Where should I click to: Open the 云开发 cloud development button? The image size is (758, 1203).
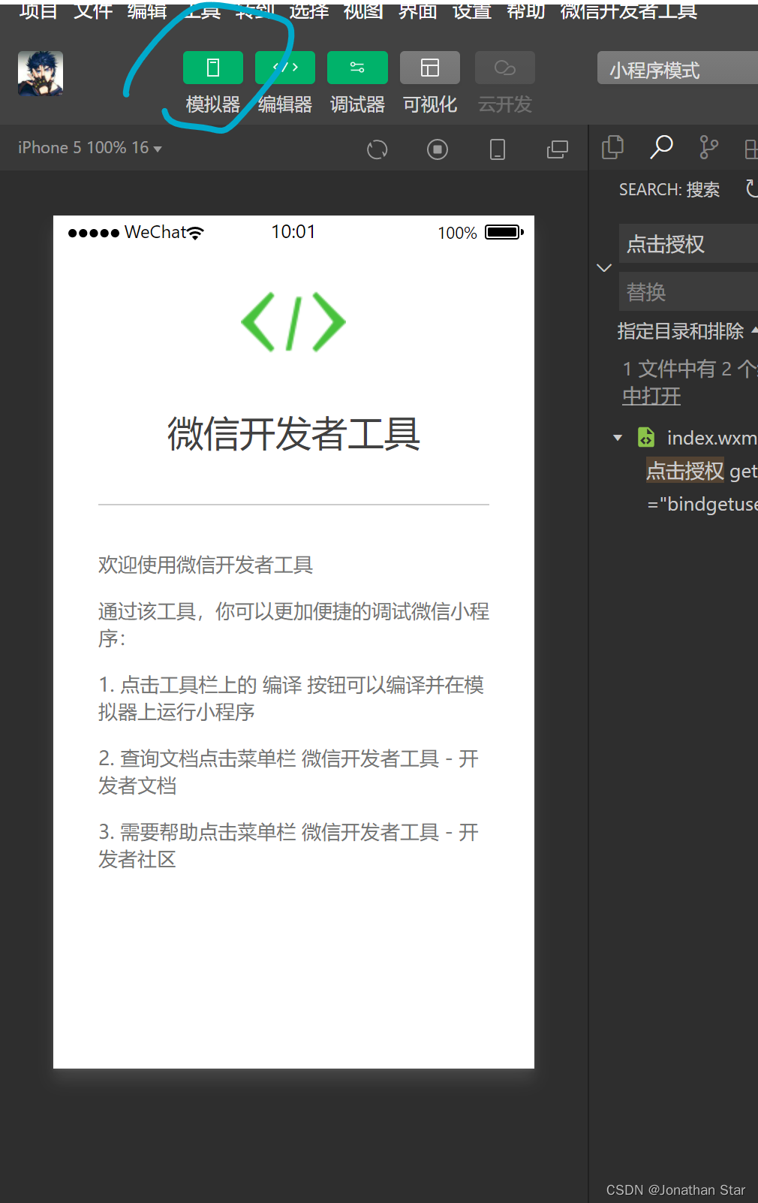click(505, 68)
